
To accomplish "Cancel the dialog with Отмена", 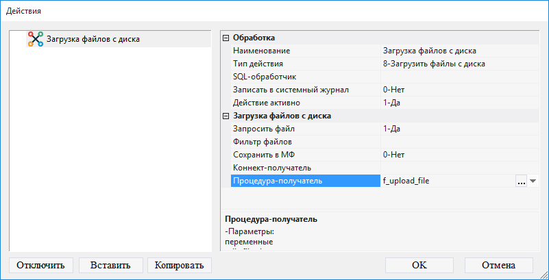I will 498,265.
